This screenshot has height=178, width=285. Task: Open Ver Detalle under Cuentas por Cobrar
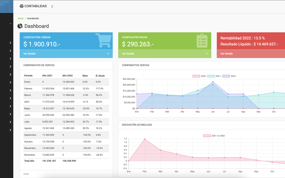click(30, 54)
